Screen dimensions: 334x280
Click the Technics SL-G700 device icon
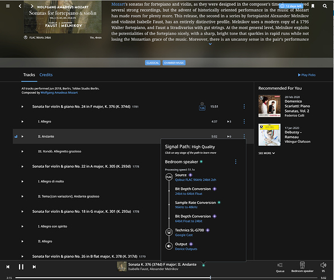coord(169,232)
